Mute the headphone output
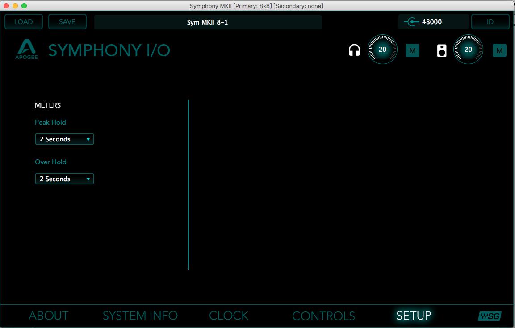Image resolution: width=515 pixels, height=328 pixels. pyautogui.click(x=412, y=50)
